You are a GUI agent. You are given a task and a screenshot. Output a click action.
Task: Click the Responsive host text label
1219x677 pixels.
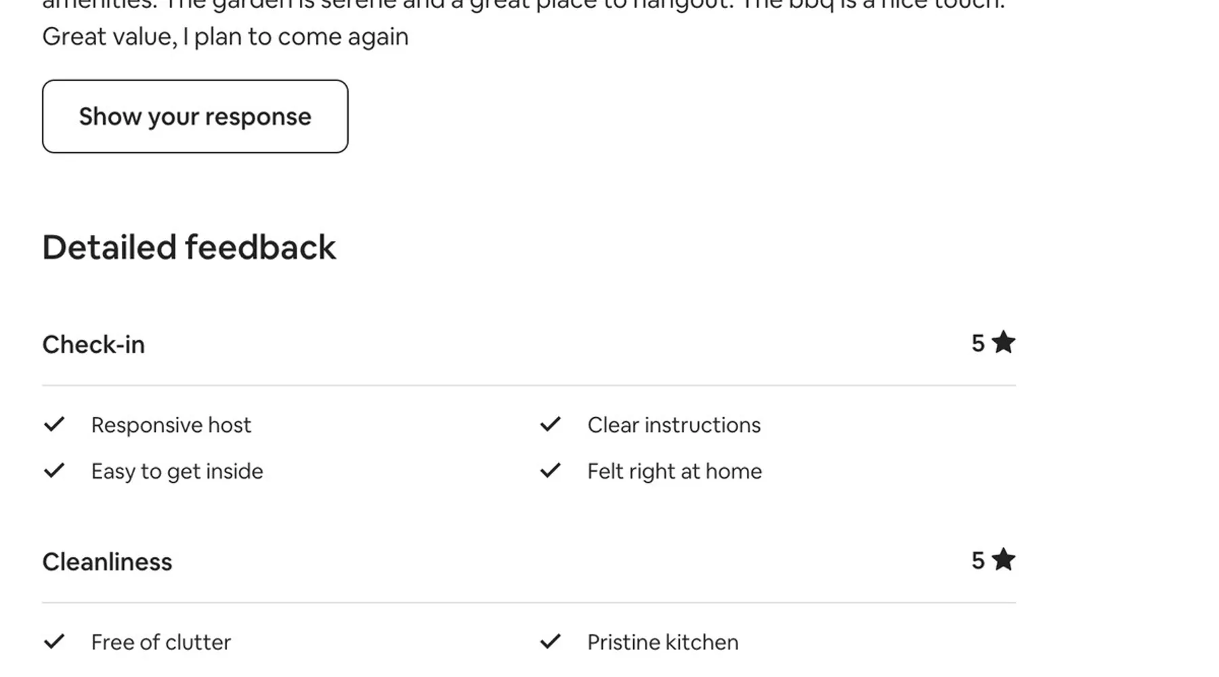point(171,425)
